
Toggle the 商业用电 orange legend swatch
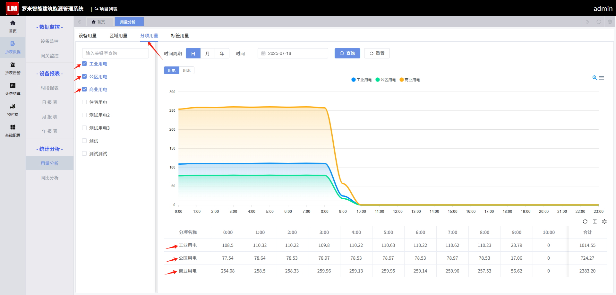(x=401, y=80)
